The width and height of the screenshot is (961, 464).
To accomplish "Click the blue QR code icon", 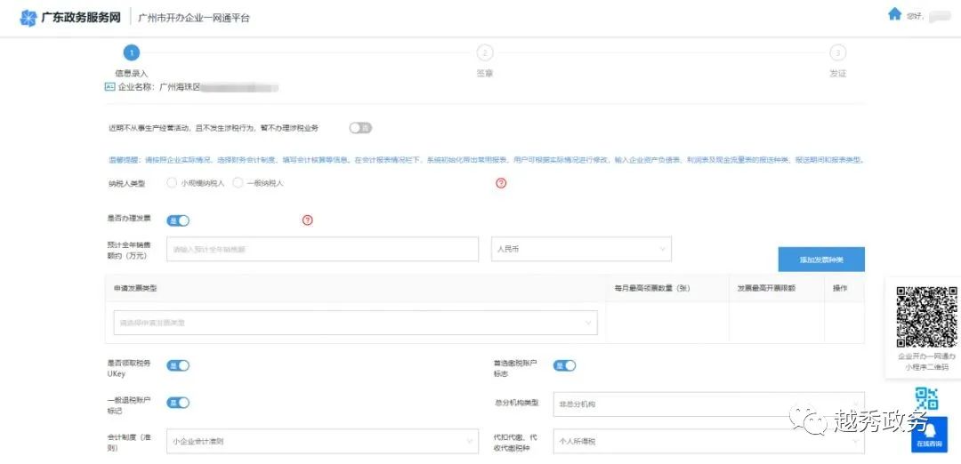I will [926, 398].
